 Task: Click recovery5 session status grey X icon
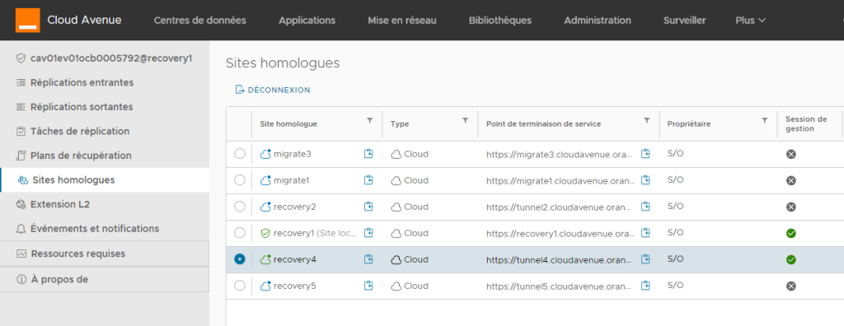pyautogui.click(x=790, y=286)
